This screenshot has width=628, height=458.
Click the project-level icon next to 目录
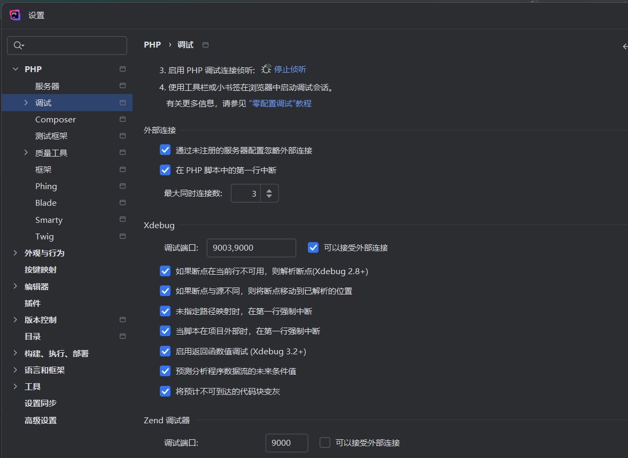122,336
